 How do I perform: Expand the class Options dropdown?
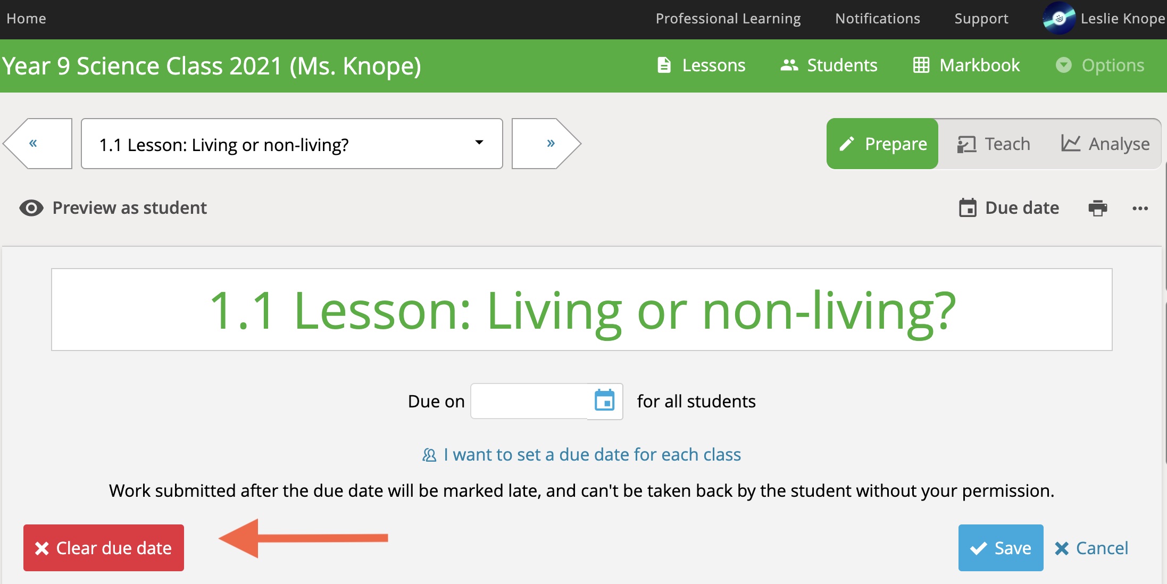[x=1099, y=65]
